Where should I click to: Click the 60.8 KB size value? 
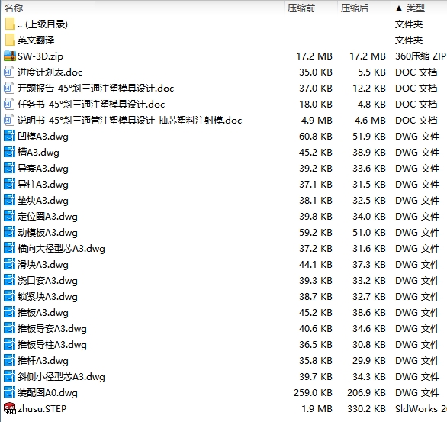click(x=316, y=137)
